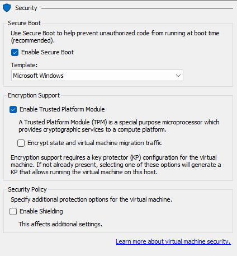Image resolution: width=237 pixels, height=256 pixels.
Task: Check the Encrypt state and migration traffic box
Action: click(x=21, y=143)
